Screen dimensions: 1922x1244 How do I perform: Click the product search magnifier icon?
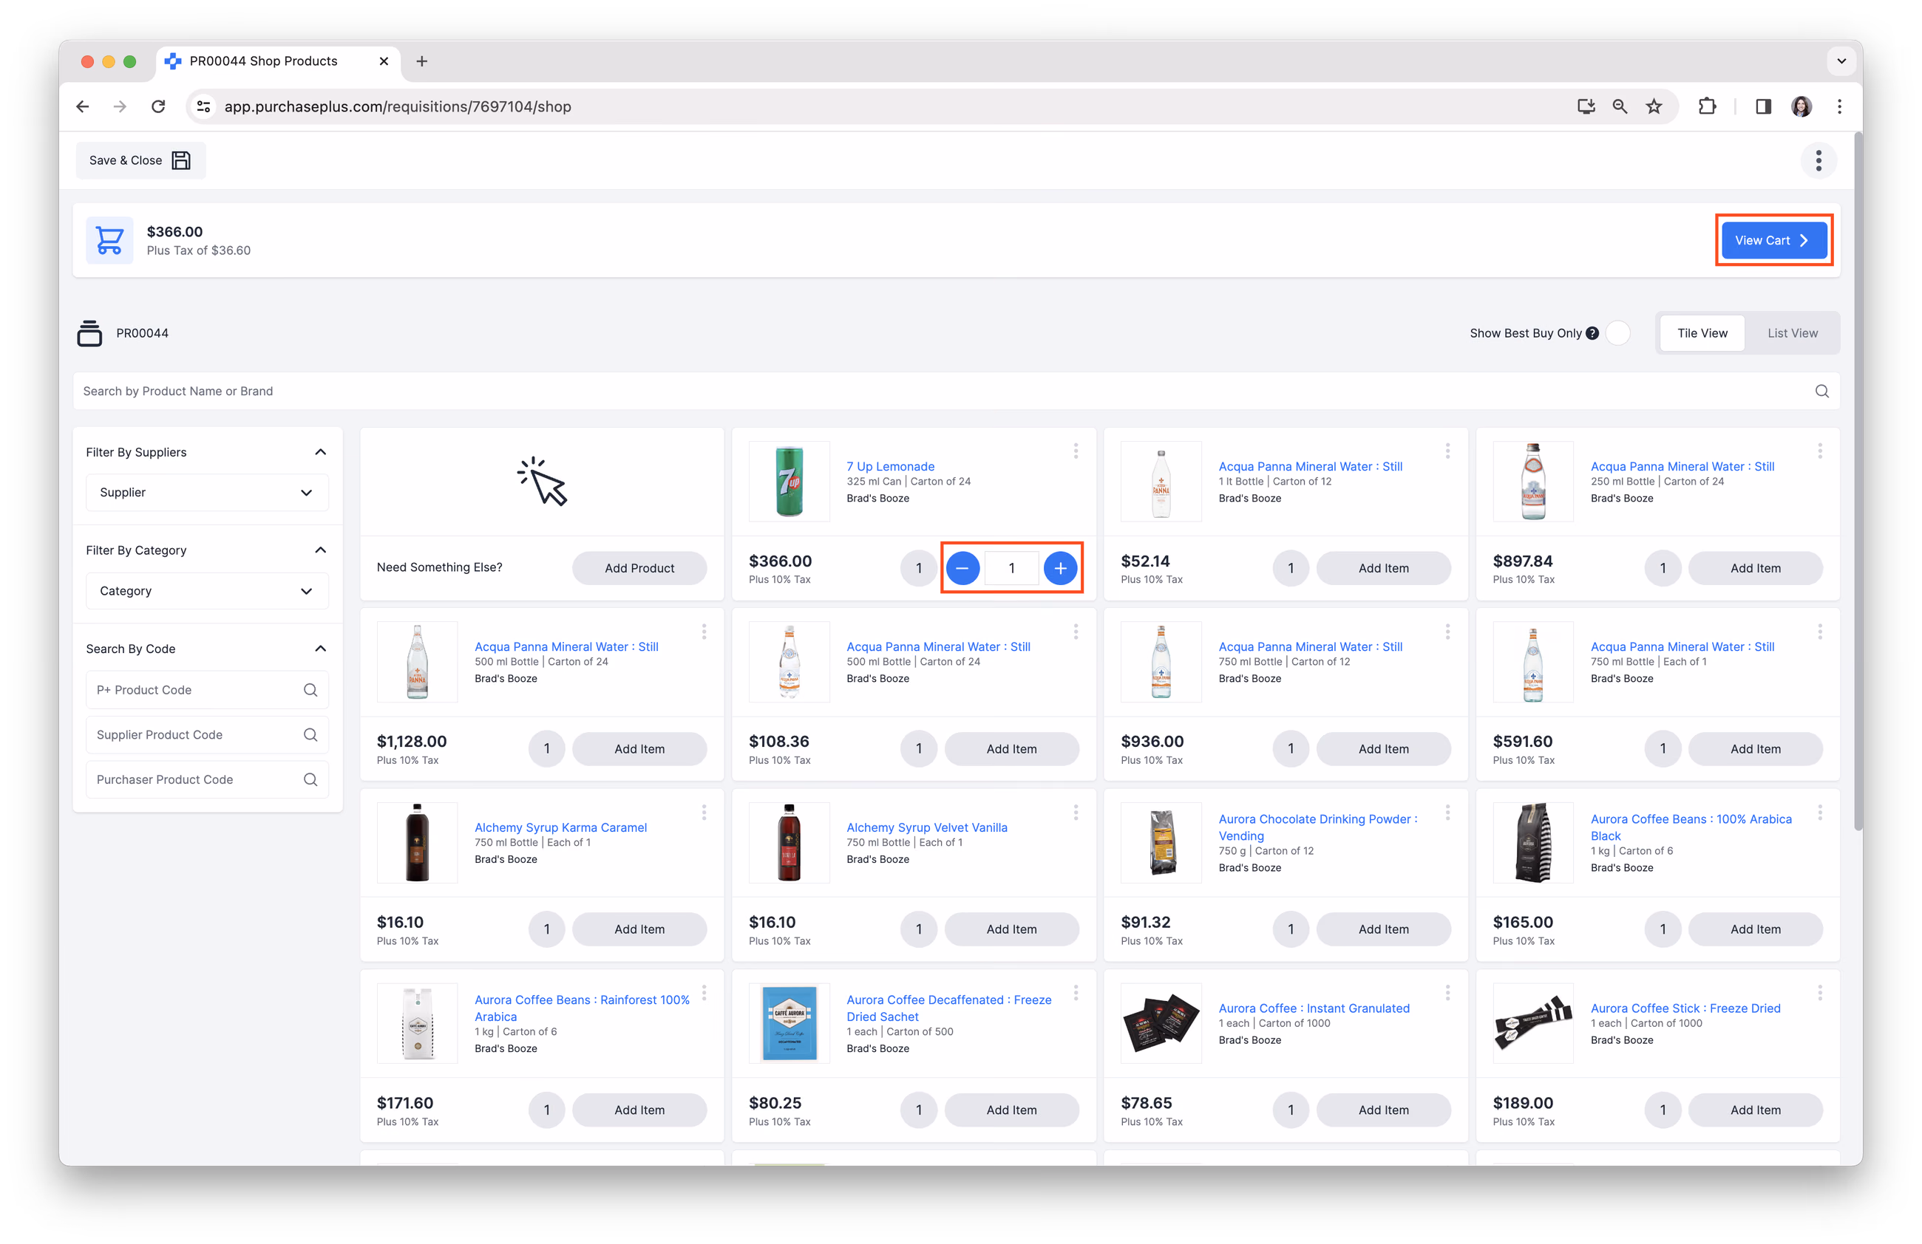pos(1822,392)
